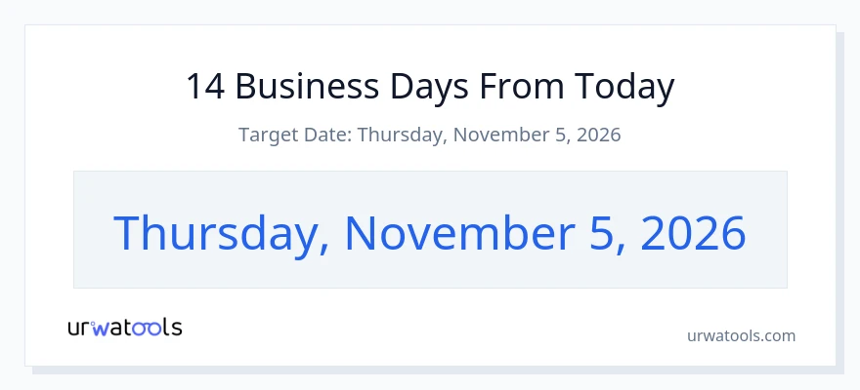Image resolution: width=860 pixels, height=390 pixels.
Task: Click the word 'Business' in the heading
Action: [307, 86]
